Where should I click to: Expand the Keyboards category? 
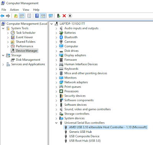[x=56, y=69]
